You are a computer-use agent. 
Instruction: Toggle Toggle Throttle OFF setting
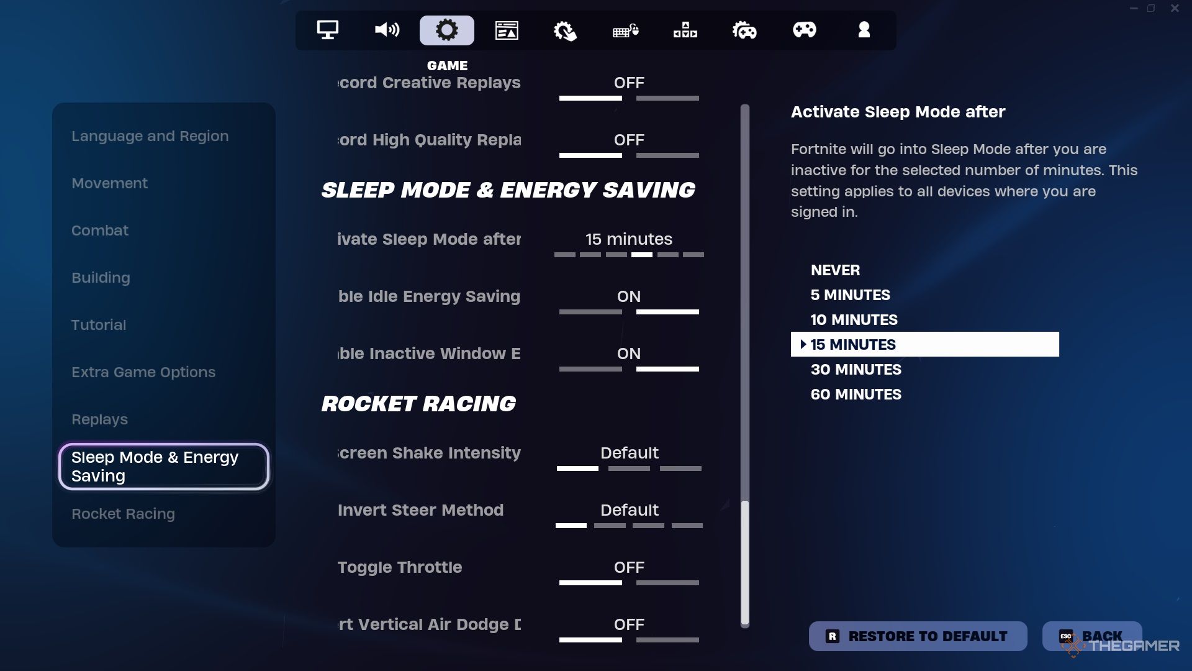(x=630, y=567)
